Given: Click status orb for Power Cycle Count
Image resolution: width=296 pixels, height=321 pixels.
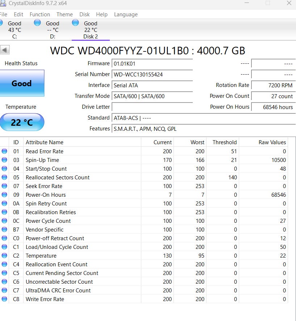Looking at the screenshot, I should (4, 221).
